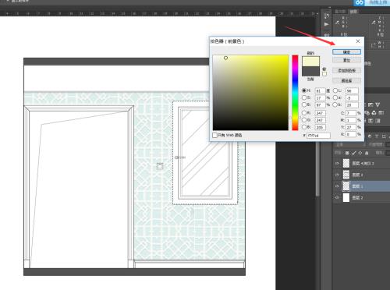Click the adjustment curves icon in Adjustments panel
This screenshot has width=390, height=290.
click(370, 104)
